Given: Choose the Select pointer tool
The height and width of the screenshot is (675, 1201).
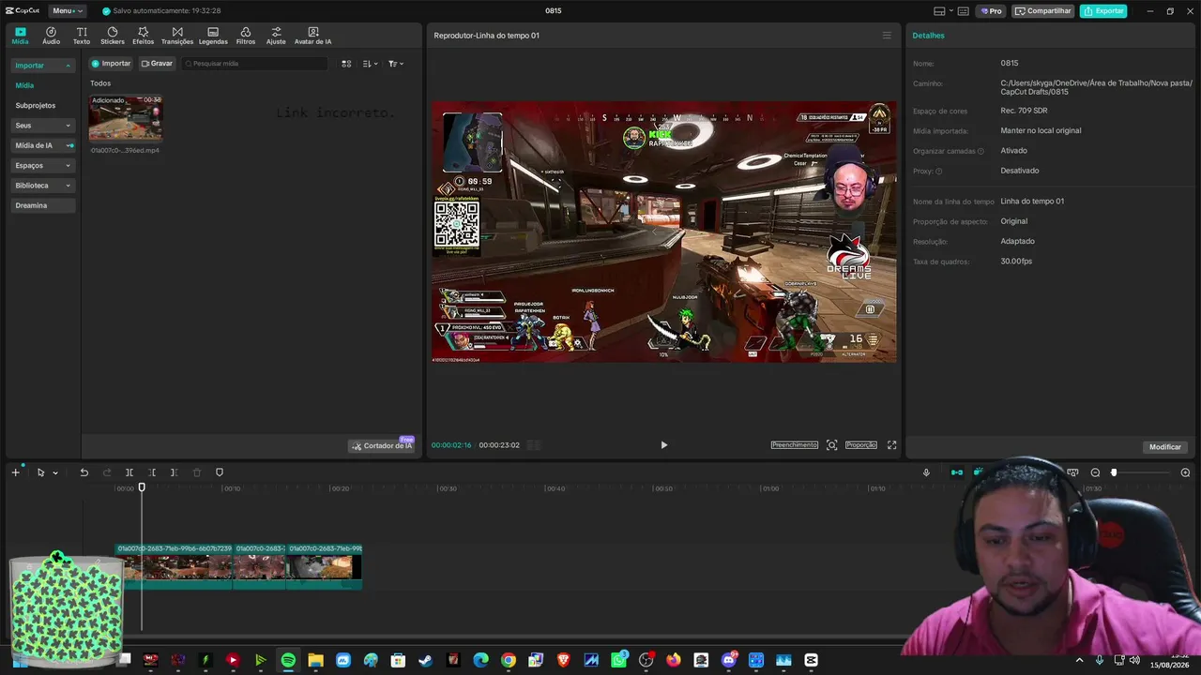Looking at the screenshot, I should tap(40, 472).
